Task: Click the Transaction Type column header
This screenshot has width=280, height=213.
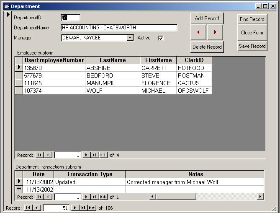Action: pos(90,174)
